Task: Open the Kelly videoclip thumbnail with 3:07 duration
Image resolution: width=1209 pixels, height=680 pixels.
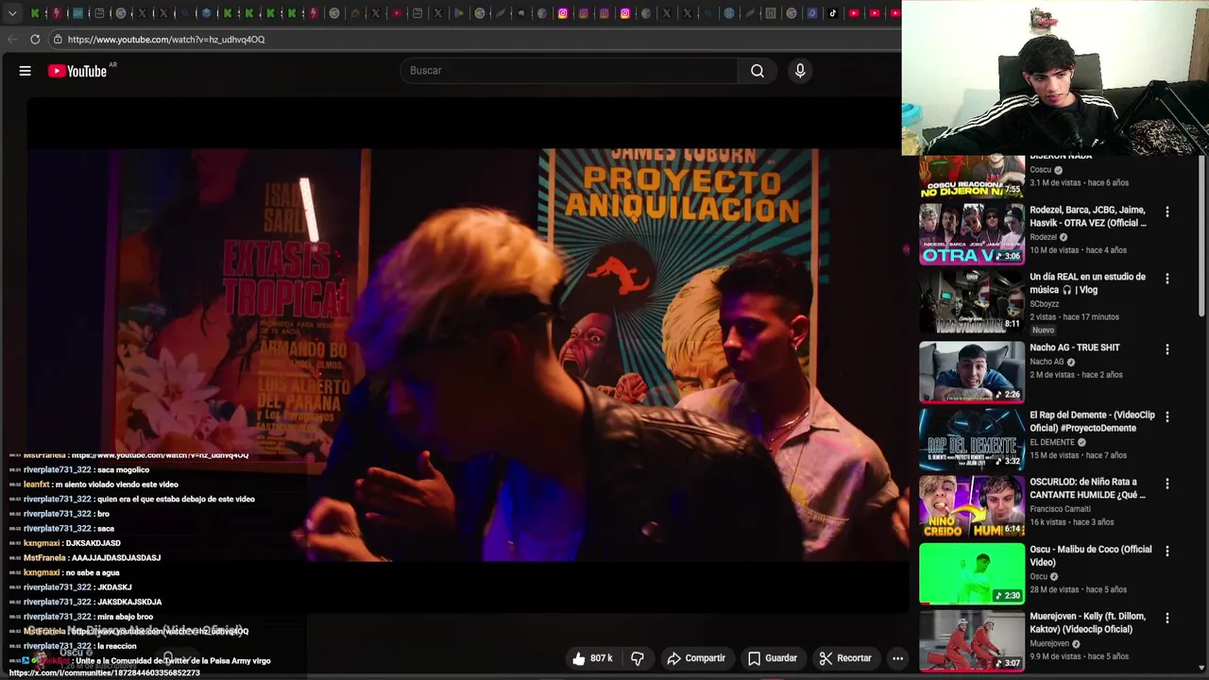Action: pos(972,640)
